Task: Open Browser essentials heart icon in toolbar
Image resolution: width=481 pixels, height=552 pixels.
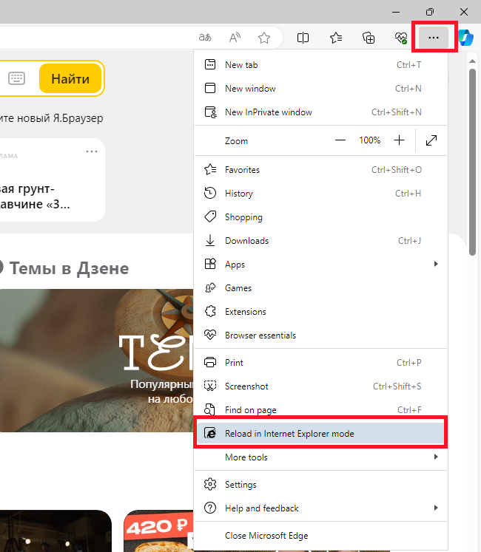Action: tap(401, 38)
